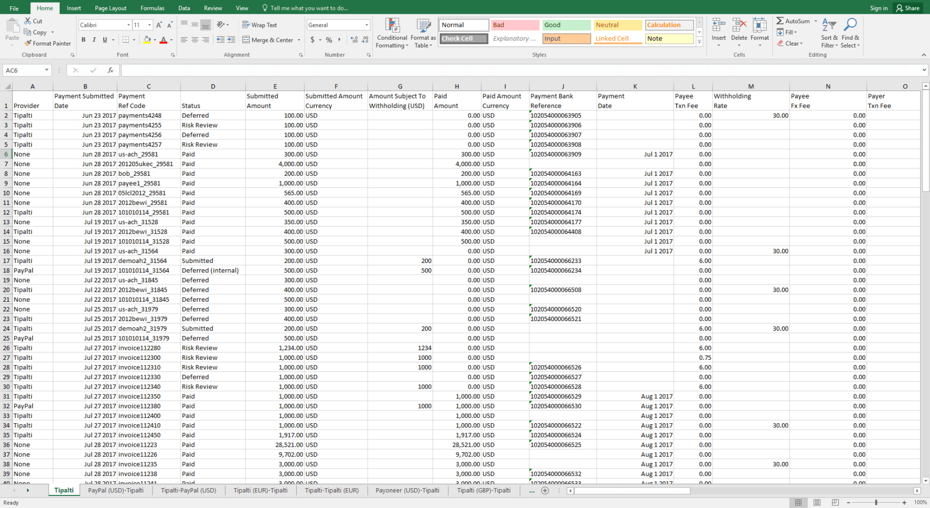The image size is (930, 508).
Task: Switch to Page Layout view in status bar
Action: 817,502
